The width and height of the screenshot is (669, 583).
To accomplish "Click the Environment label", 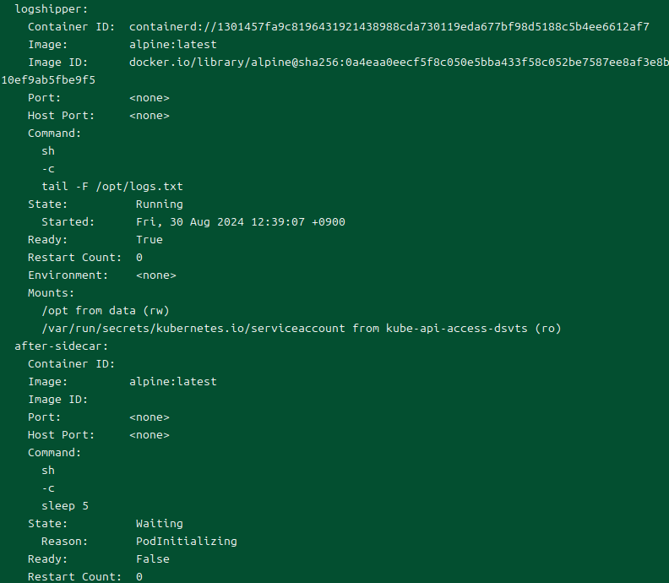I will pos(68,275).
